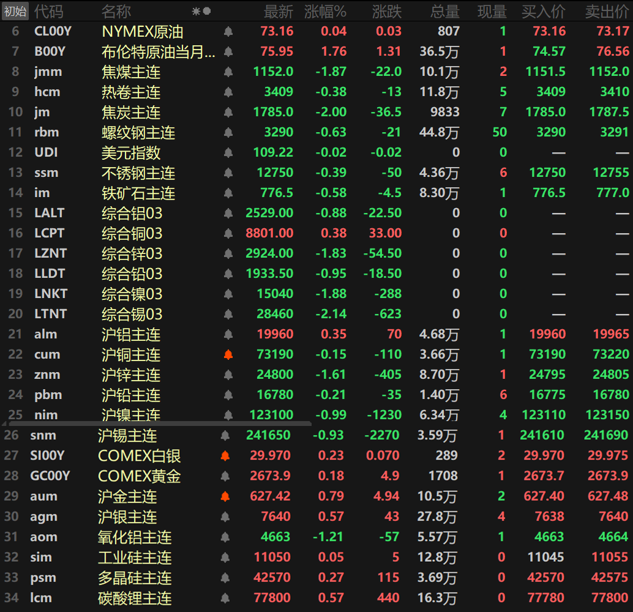This screenshot has width=633, height=612.
Task: Click the orange alert bell for 沪铜主连
Action: click(228, 354)
